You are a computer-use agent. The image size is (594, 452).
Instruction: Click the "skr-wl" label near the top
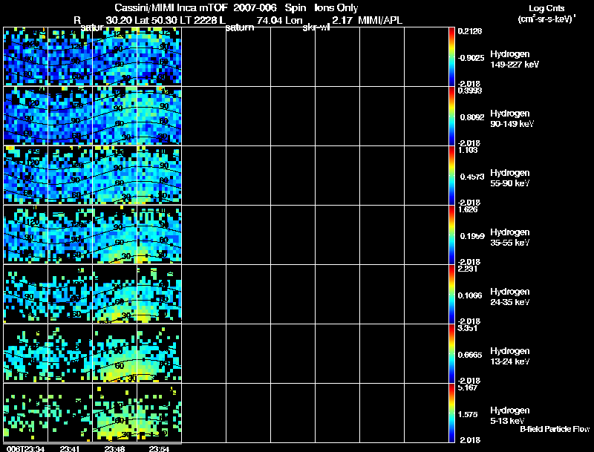[x=317, y=28]
